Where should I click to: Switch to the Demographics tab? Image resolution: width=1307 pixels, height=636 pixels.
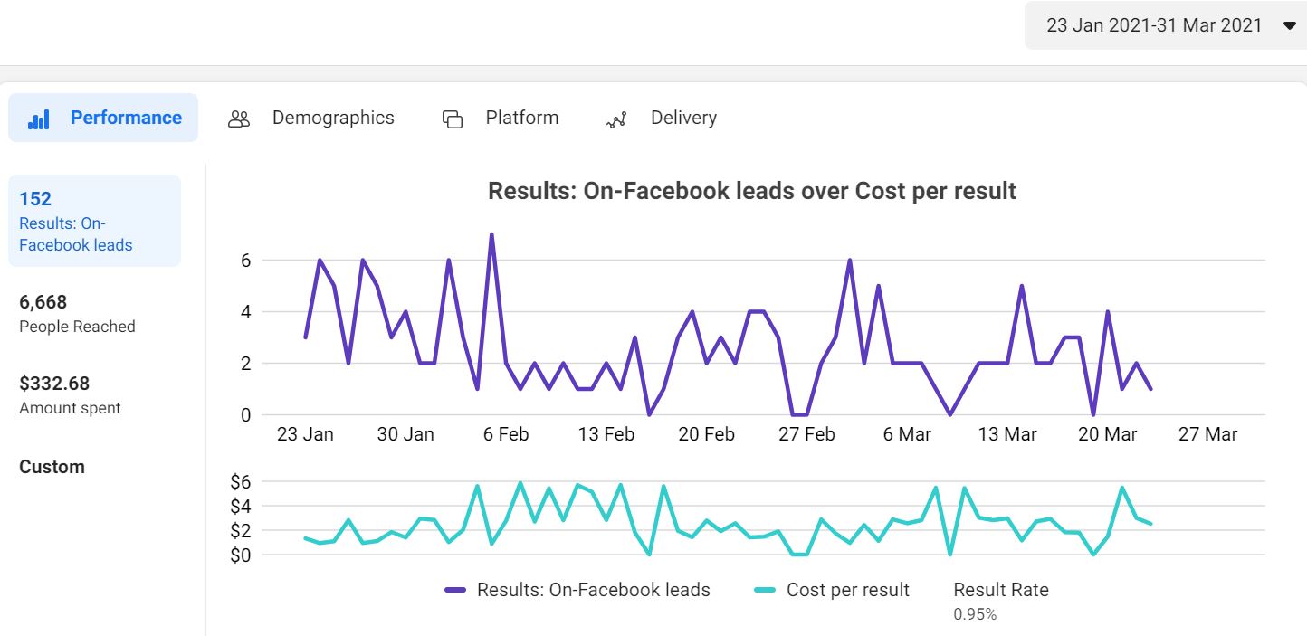pyautogui.click(x=333, y=118)
